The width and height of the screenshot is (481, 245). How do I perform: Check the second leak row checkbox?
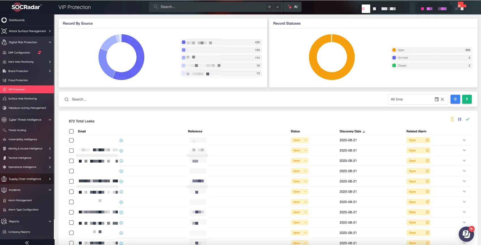pyautogui.click(x=71, y=151)
